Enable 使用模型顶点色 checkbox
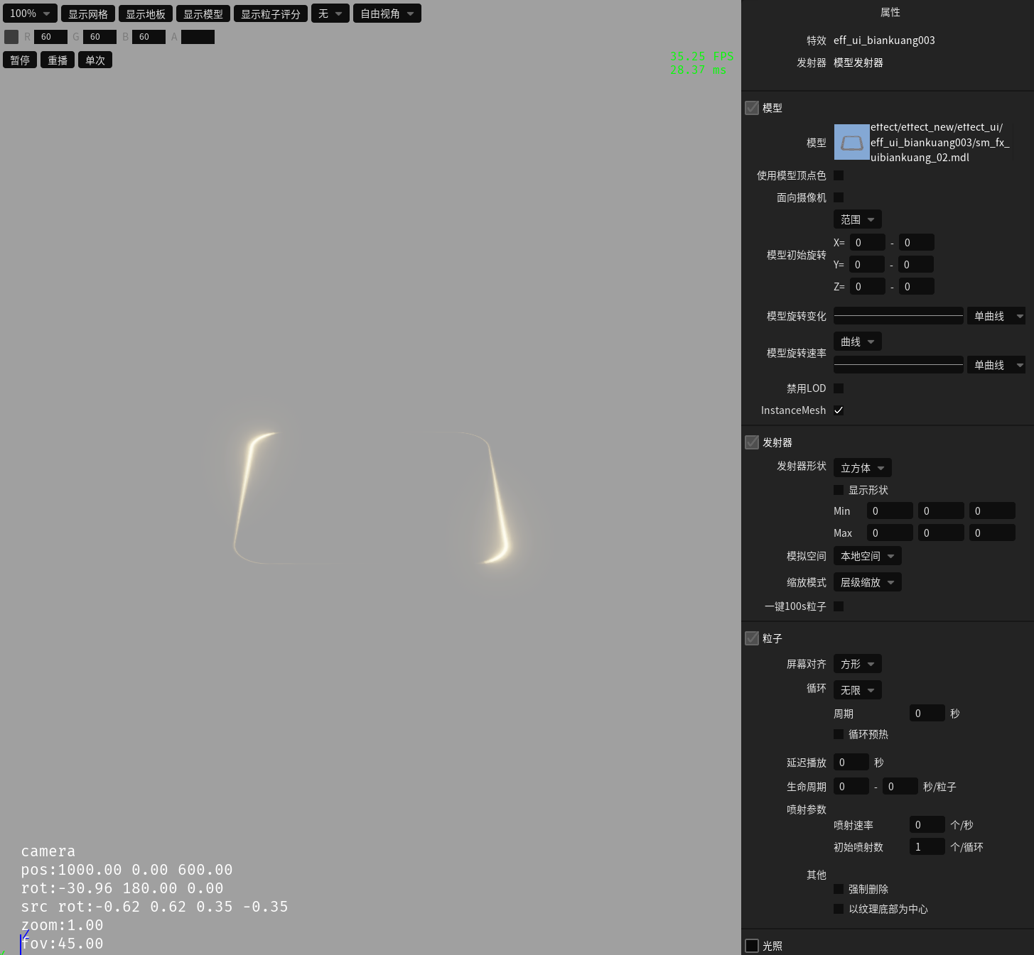 (839, 175)
